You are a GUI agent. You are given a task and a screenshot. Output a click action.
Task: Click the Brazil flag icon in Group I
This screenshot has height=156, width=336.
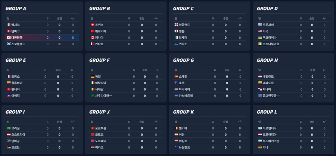point(9,128)
